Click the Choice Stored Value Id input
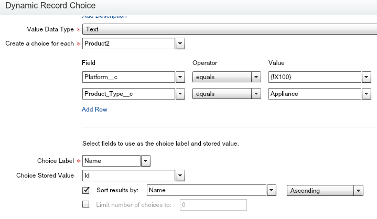 (x=128, y=176)
